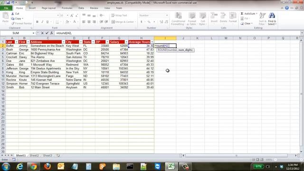This screenshot has height=171, width=304.
Task: Cancel the formula entry with X
Action: 42,33
